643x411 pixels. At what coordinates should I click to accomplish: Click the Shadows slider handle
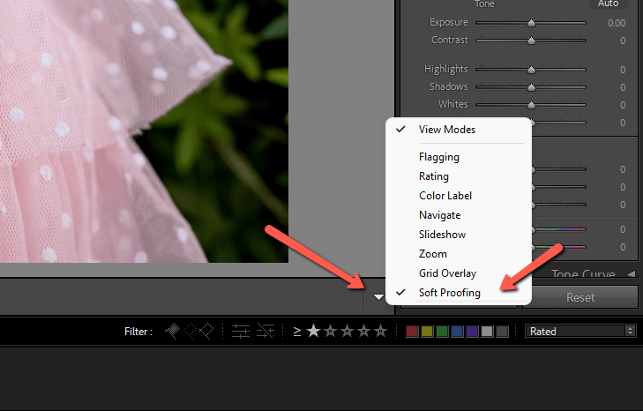click(532, 87)
